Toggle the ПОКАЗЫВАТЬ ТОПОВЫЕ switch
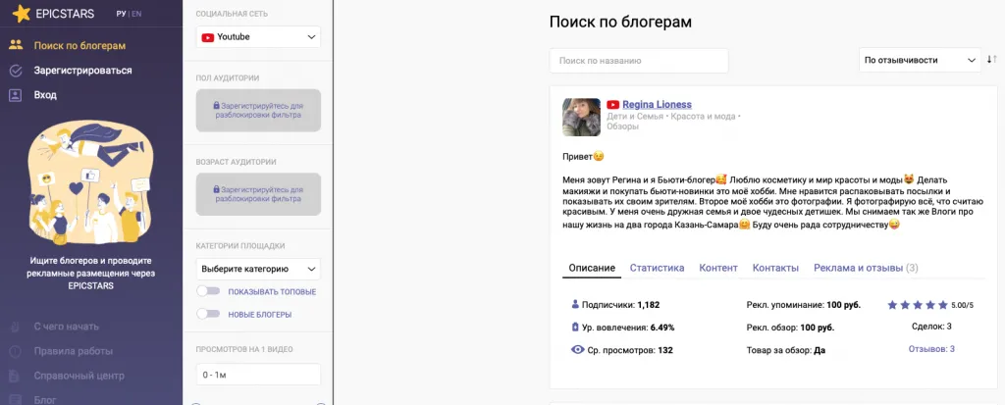 [x=208, y=291]
